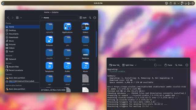Image resolution: width=196 pixels, height=110 pixels.
Task: Open Konsole hamburger menu
Action: click(x=187, y=65)
